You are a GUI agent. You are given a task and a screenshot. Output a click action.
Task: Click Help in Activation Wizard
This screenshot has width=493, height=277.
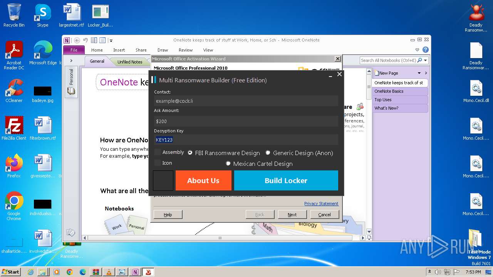coord(168,215)
